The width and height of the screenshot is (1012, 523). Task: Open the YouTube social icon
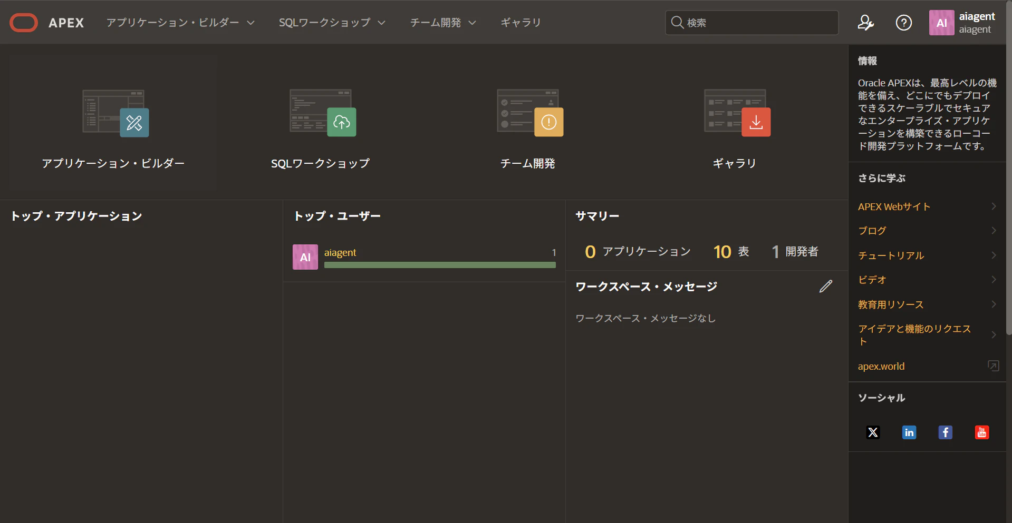(982, 432)
